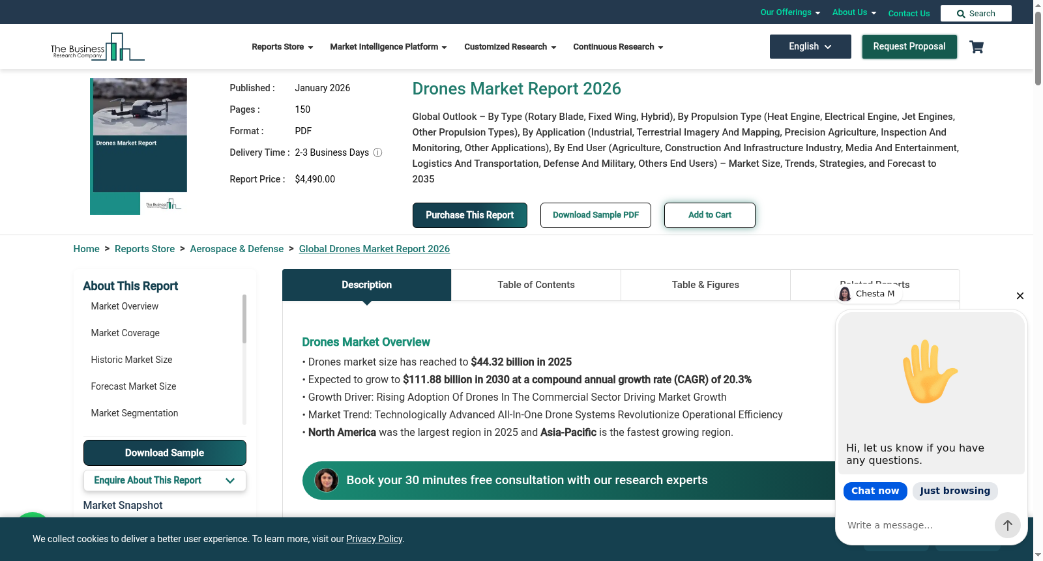
Task: Expand Our Offerings dropdown
Action: 790,12
